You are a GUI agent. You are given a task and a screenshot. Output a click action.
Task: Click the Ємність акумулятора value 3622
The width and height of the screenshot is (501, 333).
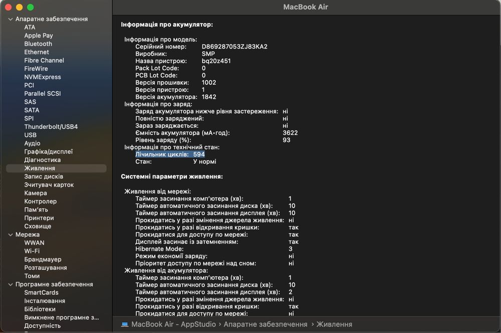tap(290, 133)
